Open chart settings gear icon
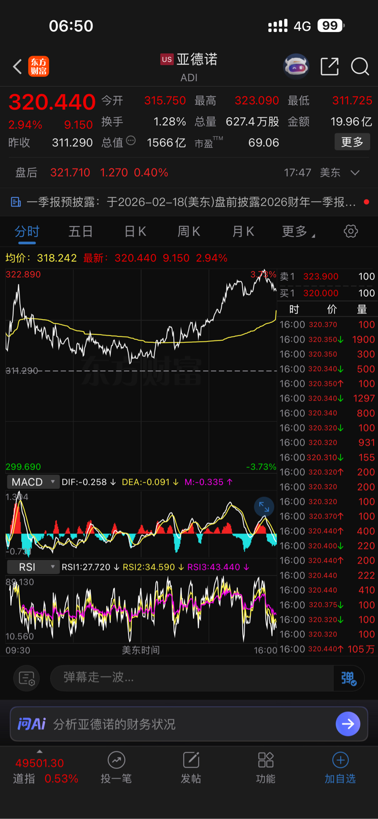Image resolution: width=378 pixels, height=819 pixels. click(x=350, y=231)
